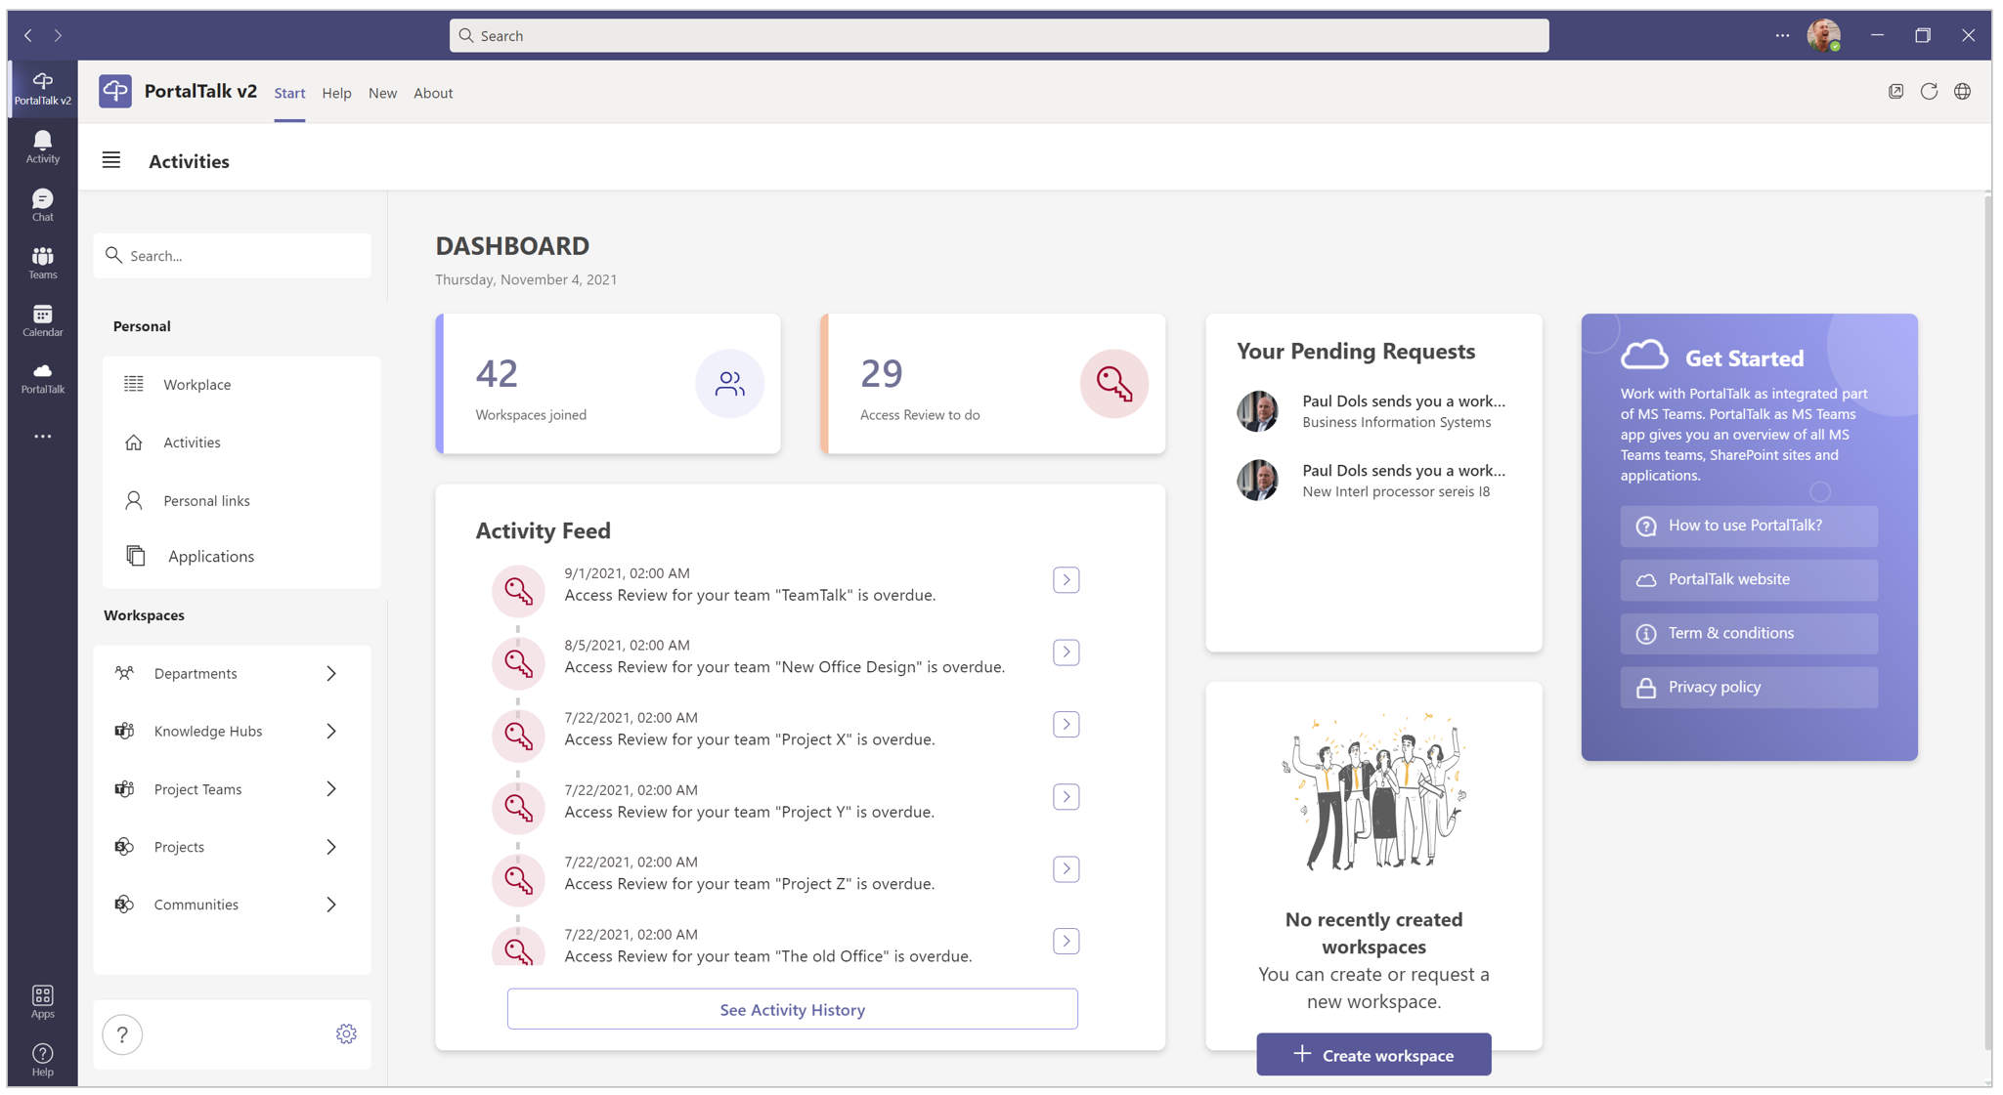2003x1095 pixels.
Task: Click the Access Review key icon card
Action: pos(1113,383)
